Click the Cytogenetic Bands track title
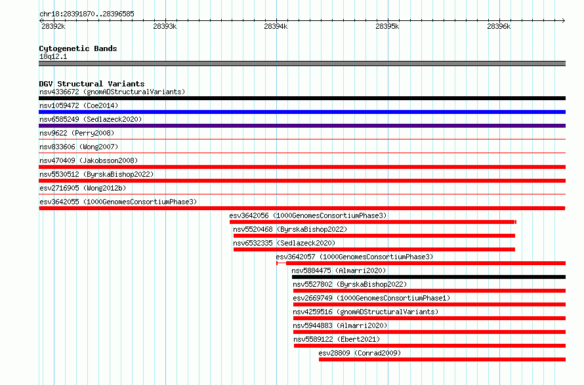Screen dimensions: 584x385 click(x=78, y=48)
